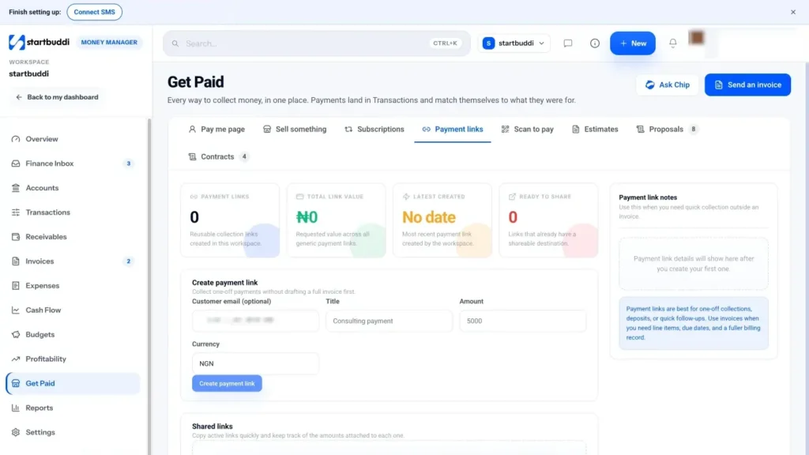Click the Cash Flow chart icon

coord(16,310)
